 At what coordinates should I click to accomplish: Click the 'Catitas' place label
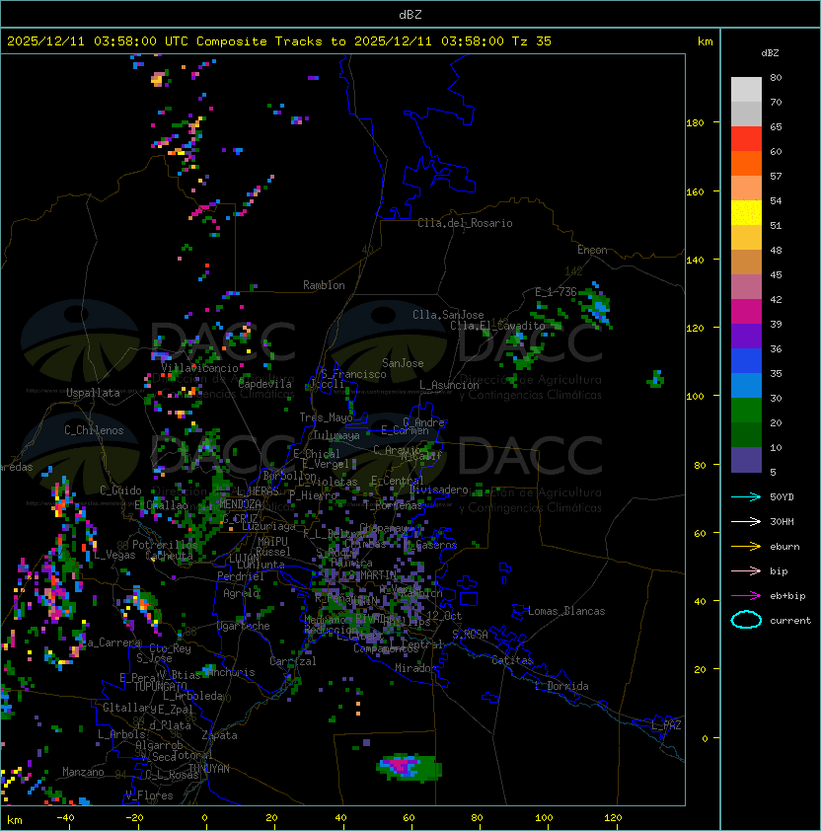512,660
